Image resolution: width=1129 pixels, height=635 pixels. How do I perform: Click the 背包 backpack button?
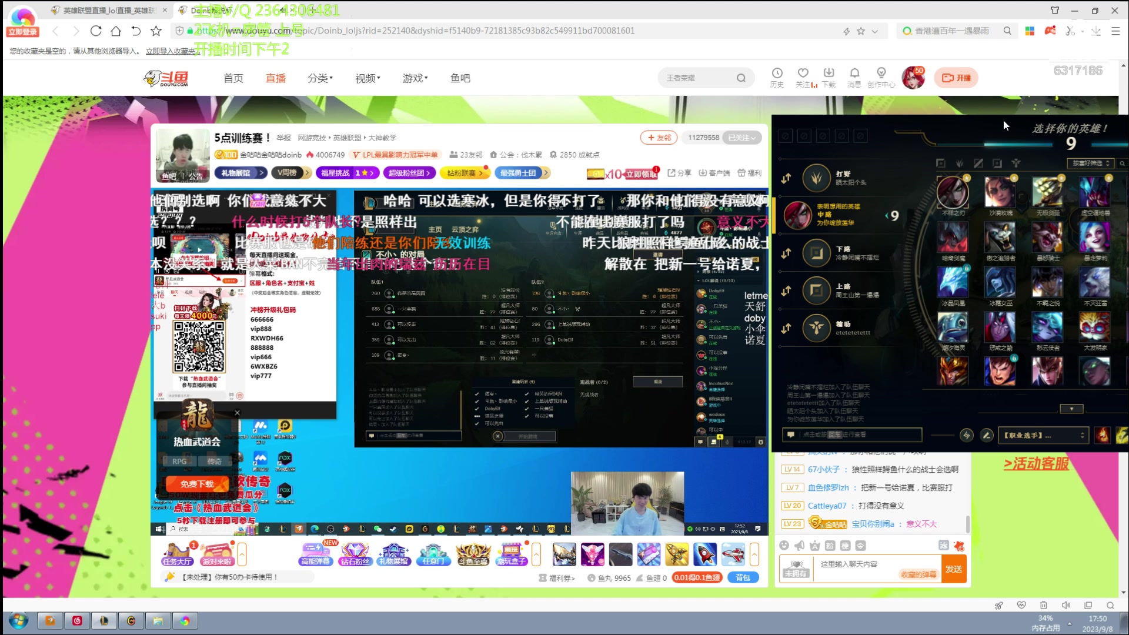743,577
